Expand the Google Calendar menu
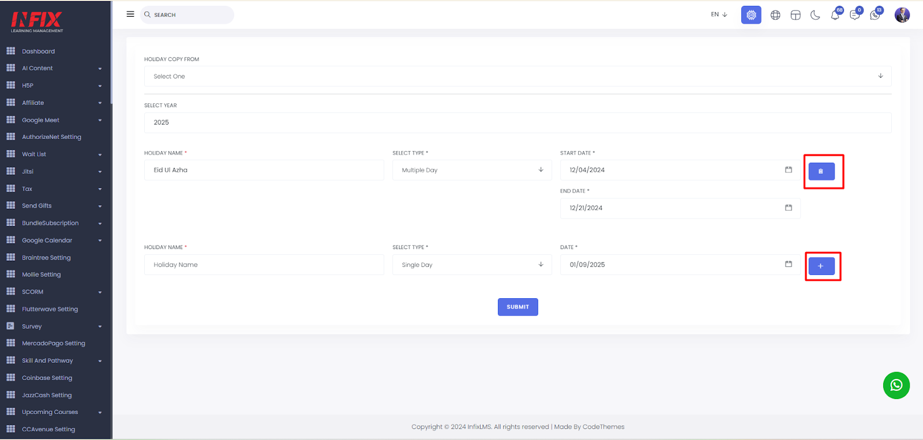 tap(55, 240)
